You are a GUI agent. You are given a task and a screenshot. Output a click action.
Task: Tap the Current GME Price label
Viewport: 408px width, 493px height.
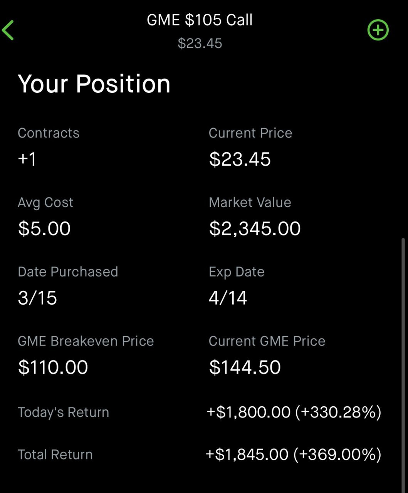tap(267, 341)
